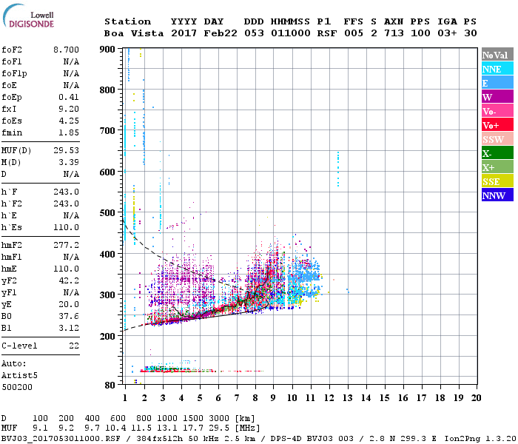Pick the SSE yellow legend swatch

[x=497, y=181]
